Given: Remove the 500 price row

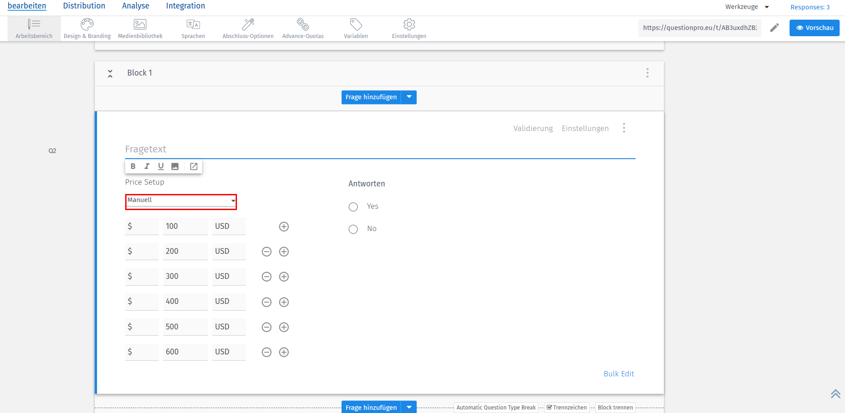Looking at the screenshot, I should click(266, 327).
